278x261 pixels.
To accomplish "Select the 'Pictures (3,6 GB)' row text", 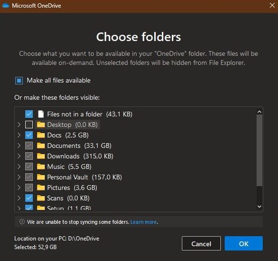I will pyautogui.click(x=72, y=188).
